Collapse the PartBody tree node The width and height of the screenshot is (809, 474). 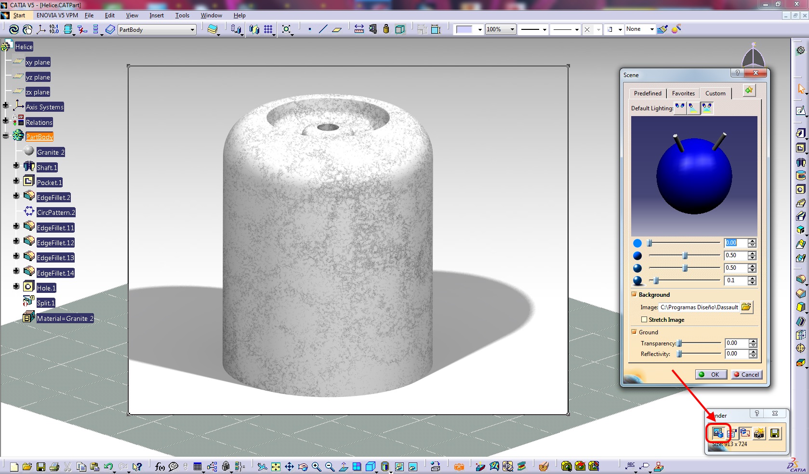click(6, 136)
